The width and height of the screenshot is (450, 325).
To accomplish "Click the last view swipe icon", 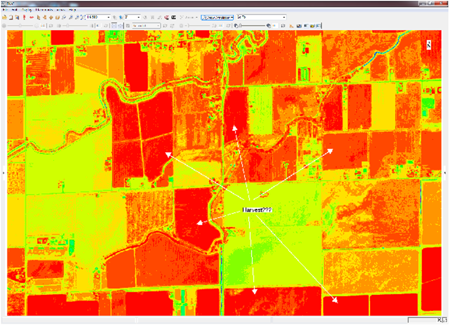I will click(318, 25).
